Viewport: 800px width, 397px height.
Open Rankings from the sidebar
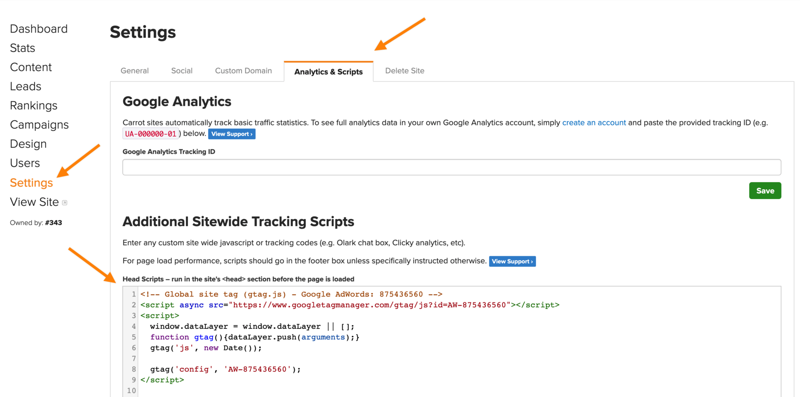(34, 105)
